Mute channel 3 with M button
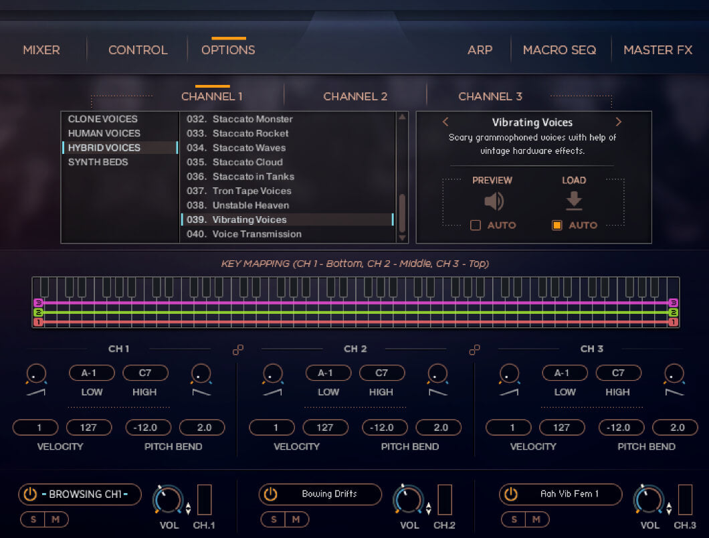Viewport: 709px width, 538px height. [x=537, y=519]
